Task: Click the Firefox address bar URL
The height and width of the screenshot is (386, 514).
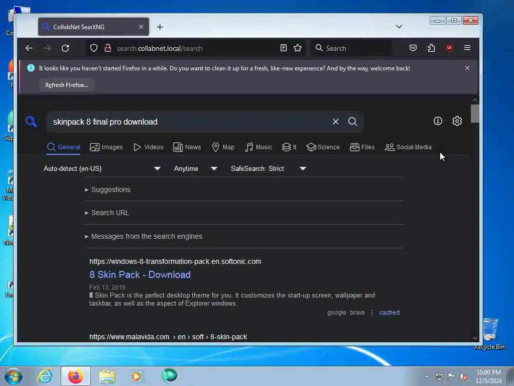Action: [x=197, y=48]
